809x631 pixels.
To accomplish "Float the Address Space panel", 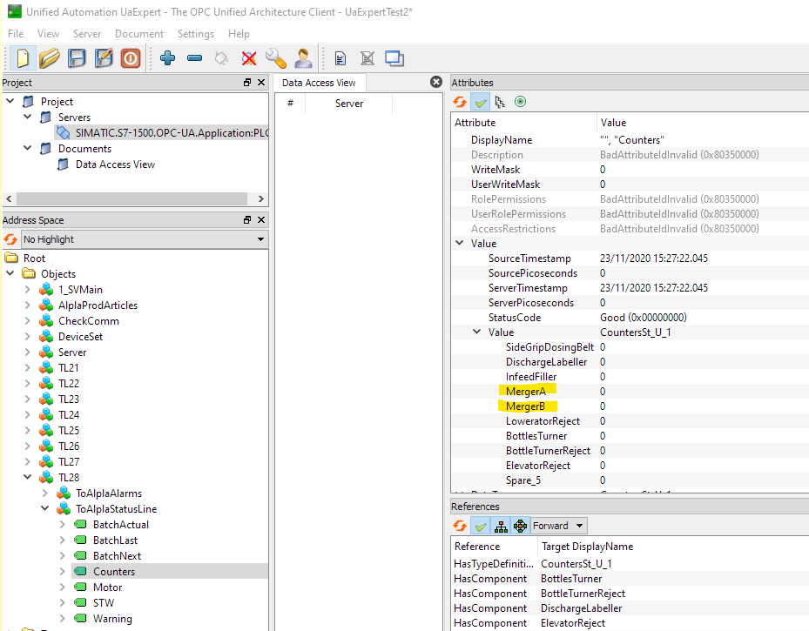I will pyautogui.click(x=247, y=219).
